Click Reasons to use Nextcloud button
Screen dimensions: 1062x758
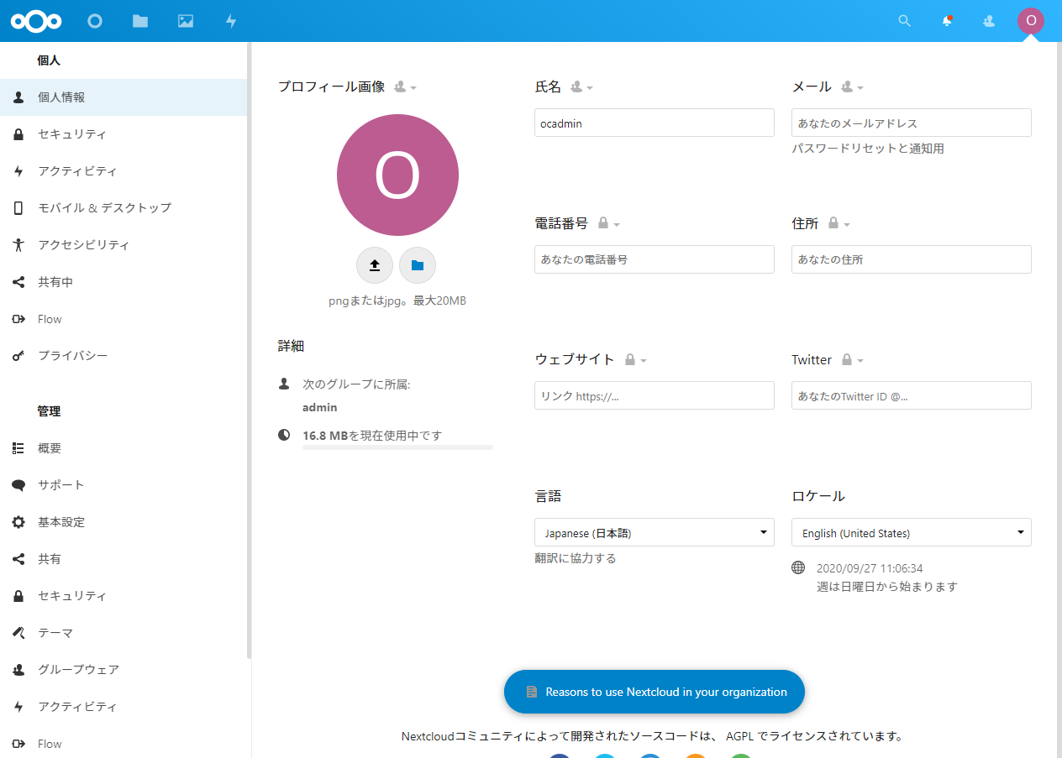coord(655,692)
